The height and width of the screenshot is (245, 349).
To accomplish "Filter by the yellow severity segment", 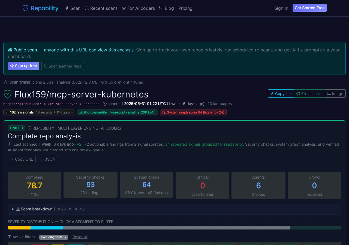I will (x=19, y=228).
